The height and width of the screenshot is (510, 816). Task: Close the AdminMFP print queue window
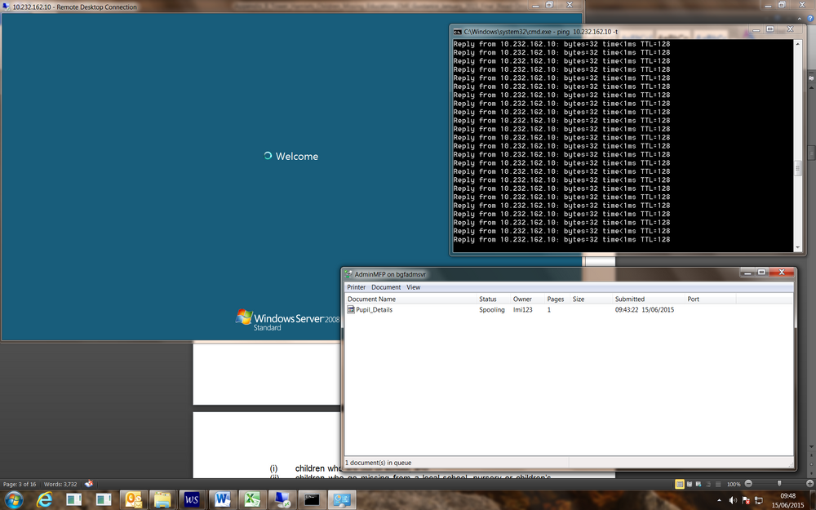click(781, 273)
